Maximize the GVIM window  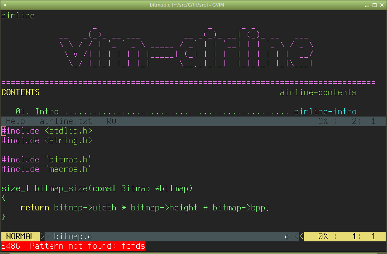(374, 5)
